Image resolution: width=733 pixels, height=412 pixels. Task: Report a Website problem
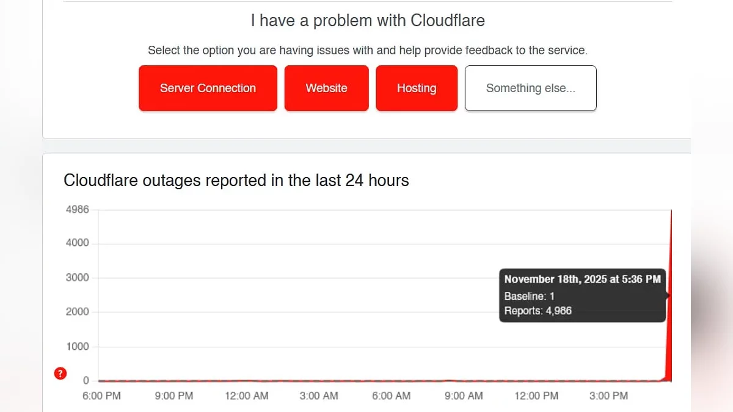pyautogui.click(x=326, y=89)
